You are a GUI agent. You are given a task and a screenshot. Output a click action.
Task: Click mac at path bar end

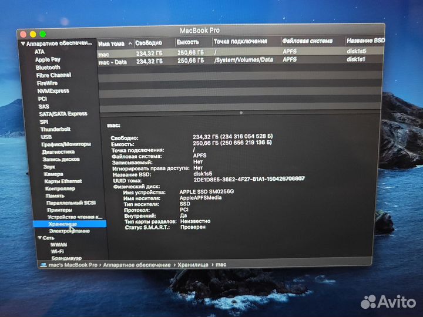(x=221, y=264)
